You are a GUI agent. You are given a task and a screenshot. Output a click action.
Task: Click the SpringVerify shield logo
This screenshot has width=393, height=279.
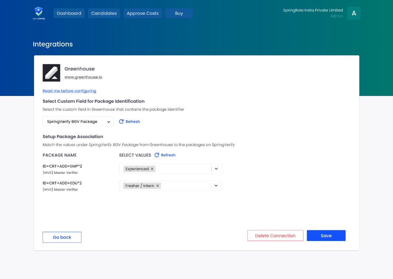(39, 13)
